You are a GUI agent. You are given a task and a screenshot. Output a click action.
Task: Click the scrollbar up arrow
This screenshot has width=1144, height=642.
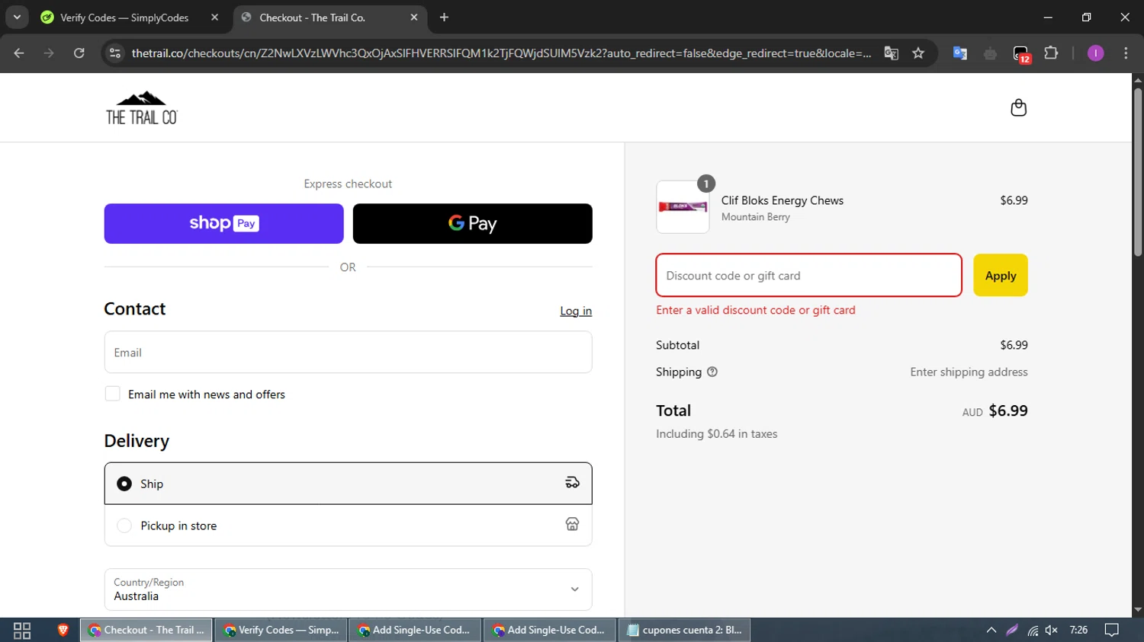(1138, 79)
